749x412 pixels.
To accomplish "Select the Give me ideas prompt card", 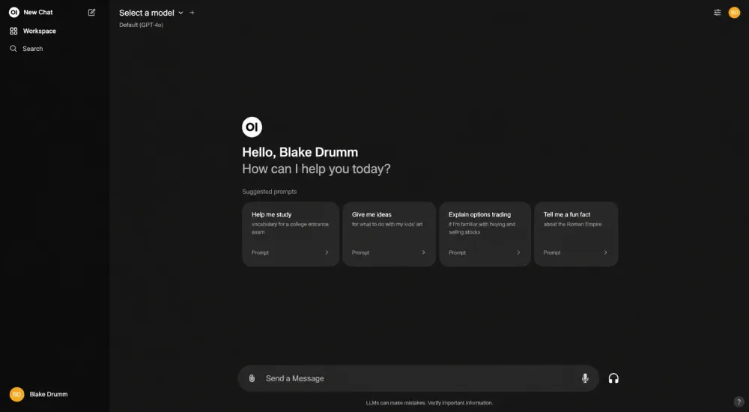I will tap(389, 234).
